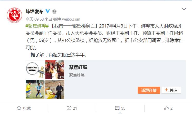Click the blue V verification badge
This screenshot has width=192, height=114.
(48, 11)
